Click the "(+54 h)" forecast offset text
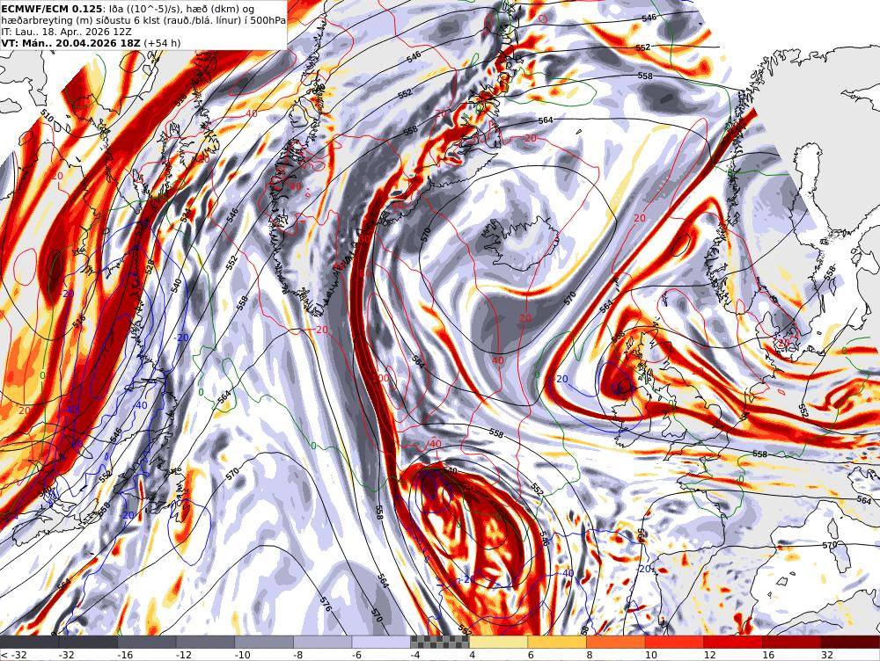 pyautogui.click(x=162, y=43)
